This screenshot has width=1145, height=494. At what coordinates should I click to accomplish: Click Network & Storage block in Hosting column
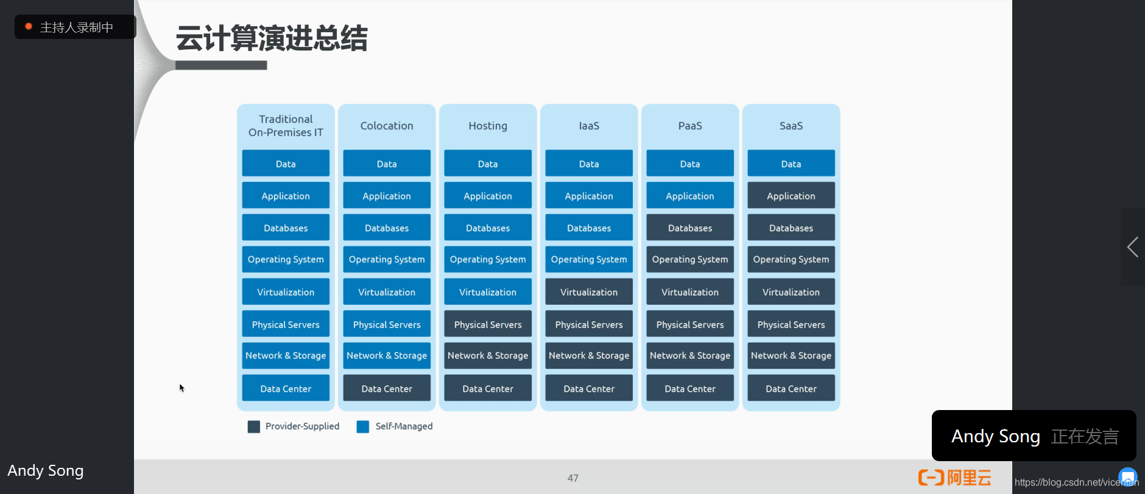[x=488, y=356]
